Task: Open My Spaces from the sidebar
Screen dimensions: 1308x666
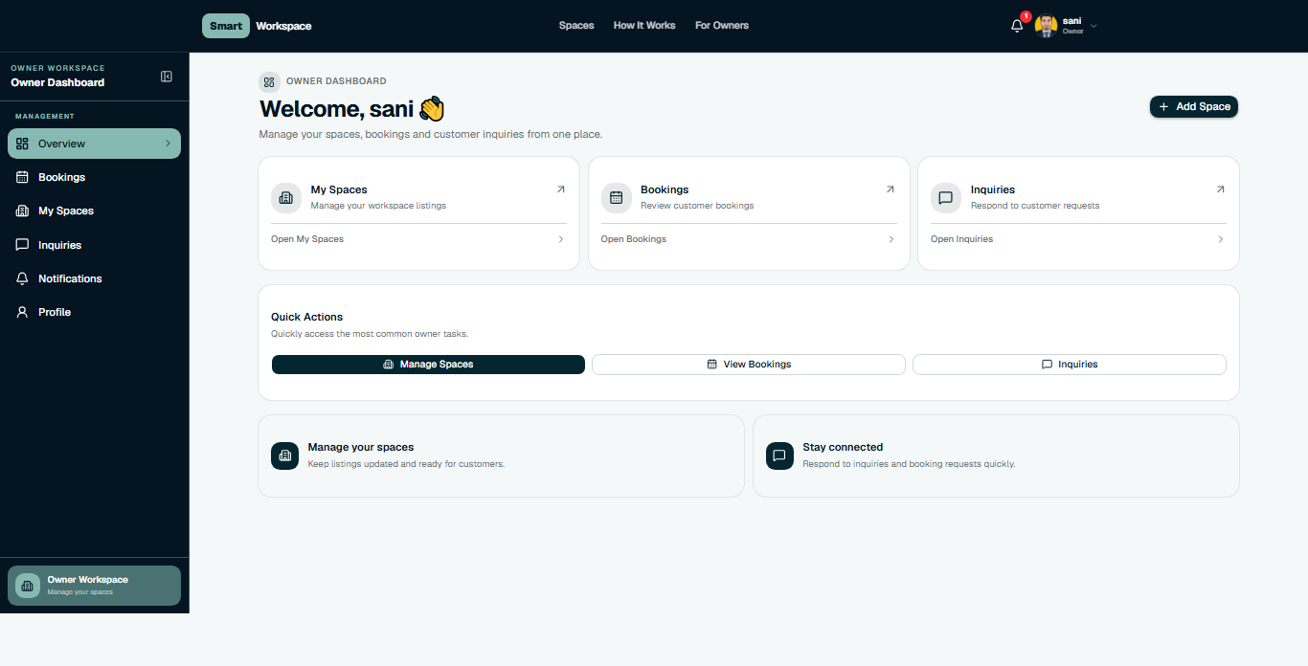Action: point(94,211)
